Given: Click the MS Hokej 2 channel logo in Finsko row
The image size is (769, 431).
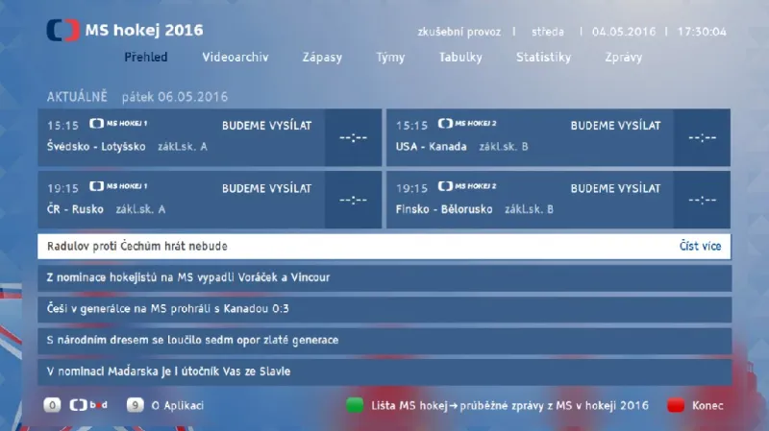Looking at the screenshot, I should click(x=467, y=186).
